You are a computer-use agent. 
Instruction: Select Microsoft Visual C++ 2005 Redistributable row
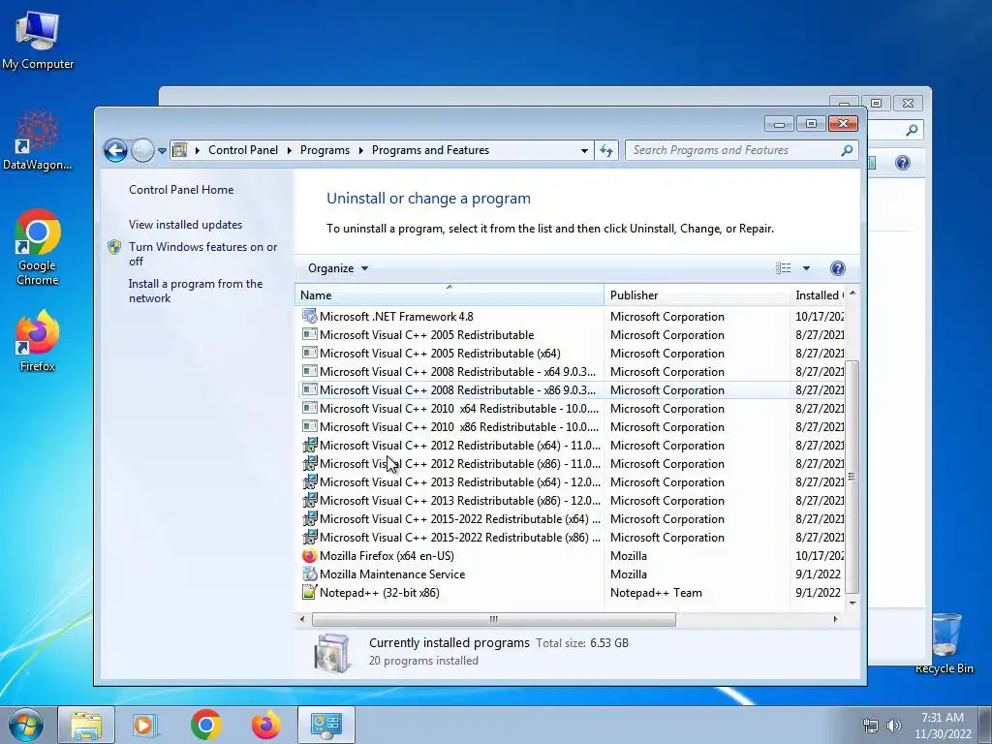pos(572,334)
